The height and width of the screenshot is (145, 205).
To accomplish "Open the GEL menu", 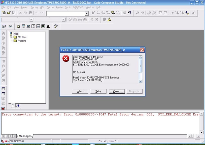I will coord(42,8).
